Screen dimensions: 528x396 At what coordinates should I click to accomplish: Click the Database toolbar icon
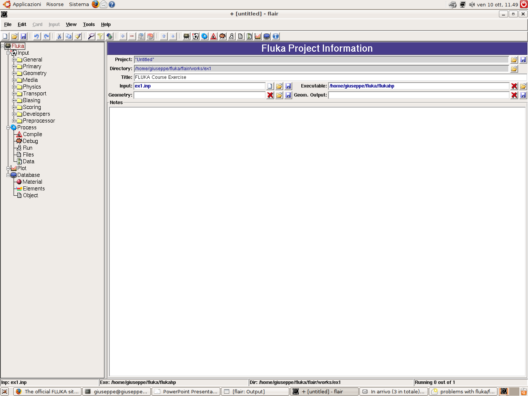(267, 36)
